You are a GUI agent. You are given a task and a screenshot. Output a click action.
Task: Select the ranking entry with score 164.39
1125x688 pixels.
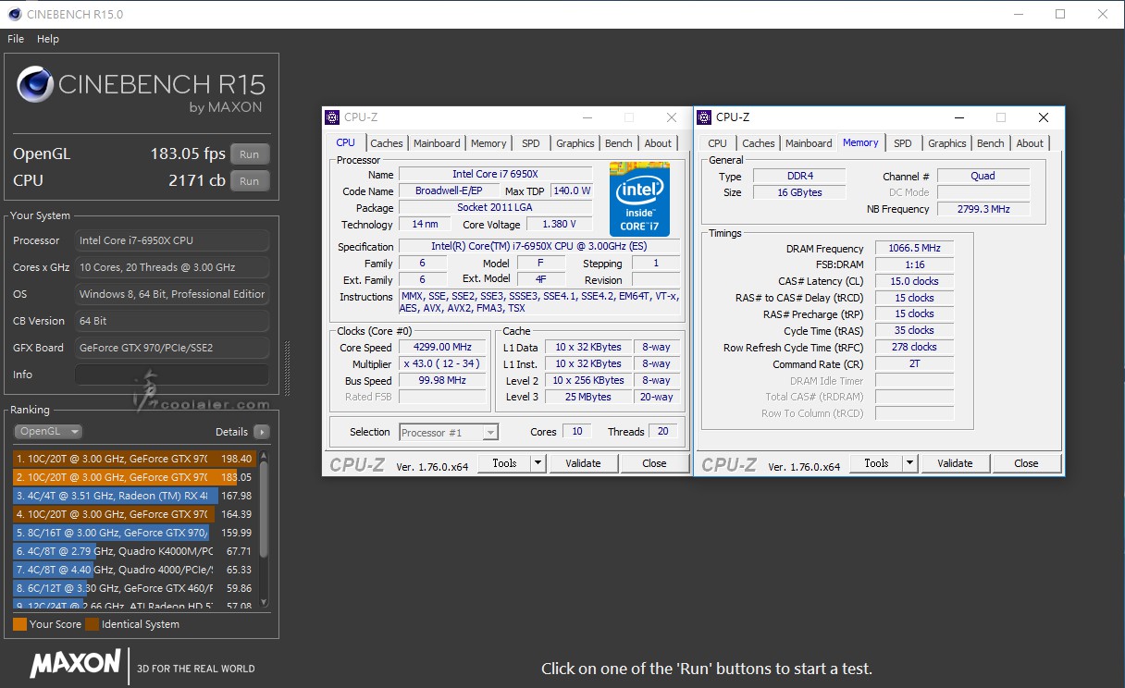tap(133, 514)
